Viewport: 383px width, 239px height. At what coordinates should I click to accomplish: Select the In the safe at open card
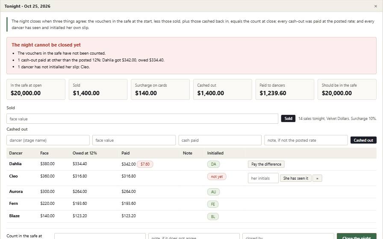pyautogui.click(x=36, y=89)
